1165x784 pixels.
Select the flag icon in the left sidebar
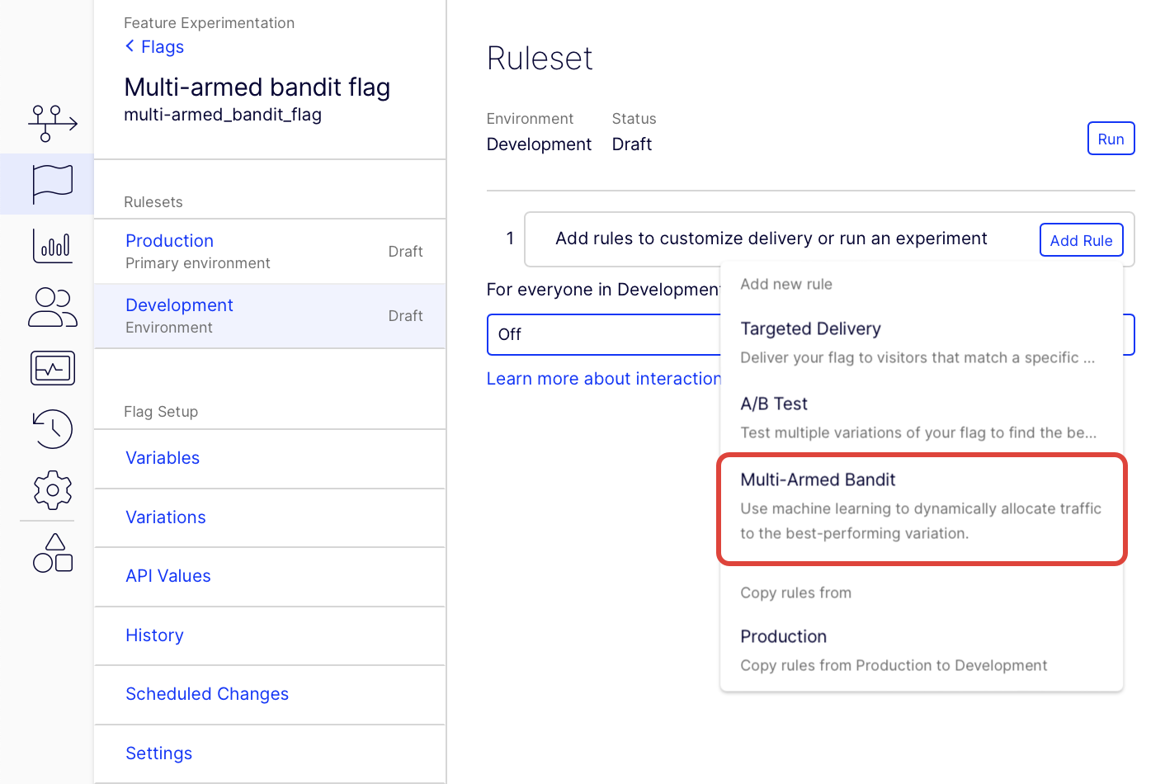[x=52, y=183]
